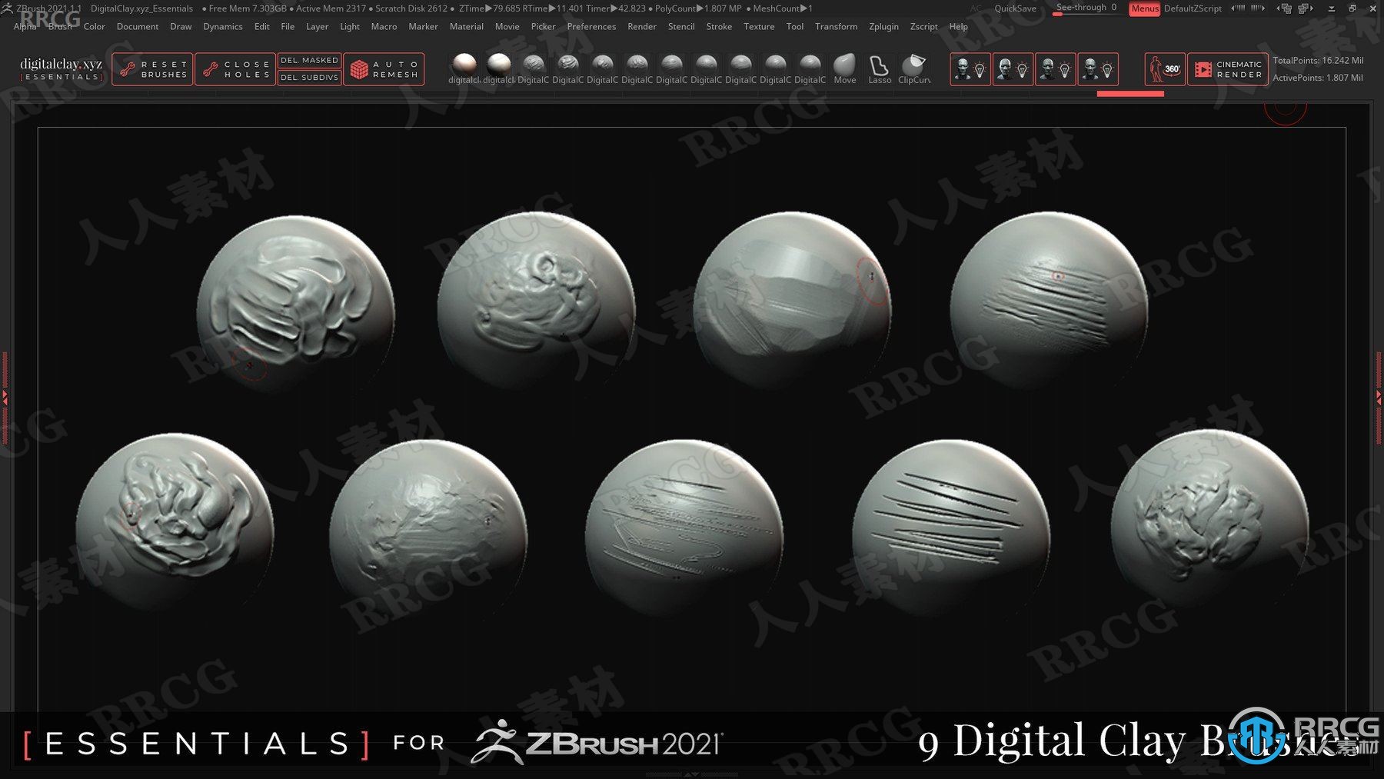
Task: Pick the first skin-toned digitalclay material sphere
Action: point(464,69)
